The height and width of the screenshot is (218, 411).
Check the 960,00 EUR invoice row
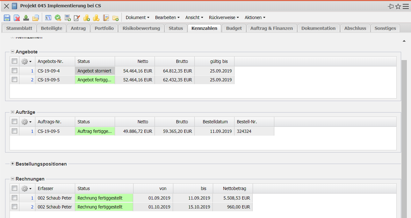click(14, 207)
